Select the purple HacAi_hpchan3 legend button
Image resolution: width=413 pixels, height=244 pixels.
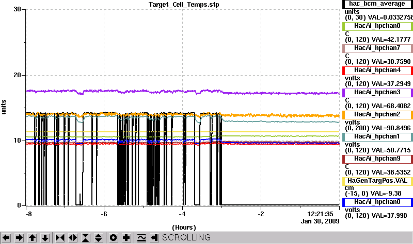[x=377, y=93]
